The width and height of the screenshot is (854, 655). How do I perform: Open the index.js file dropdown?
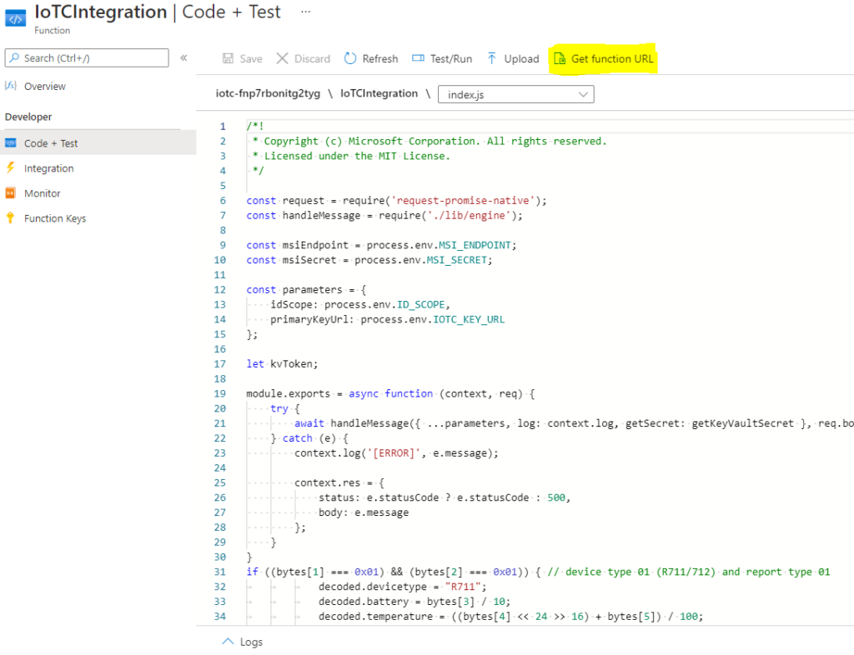[516, 94]
